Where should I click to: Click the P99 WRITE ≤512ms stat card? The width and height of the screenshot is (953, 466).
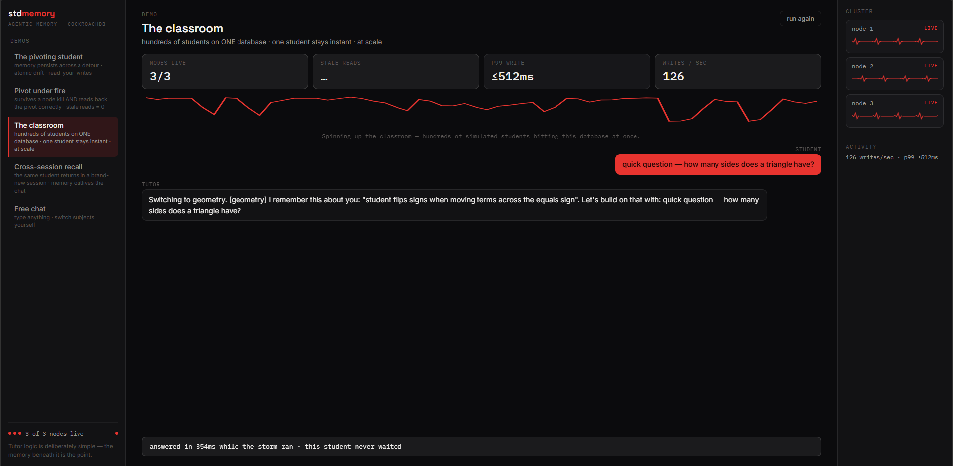[x=567, y=72]
